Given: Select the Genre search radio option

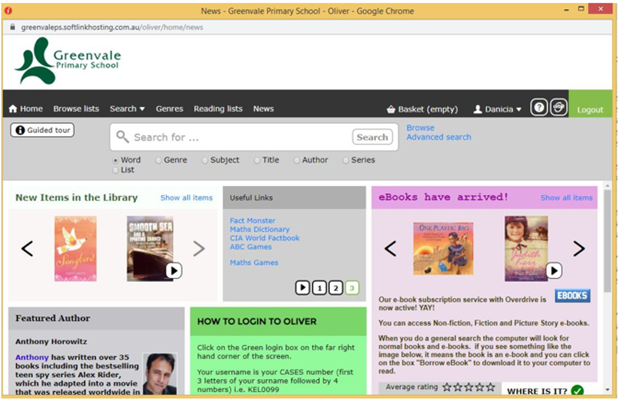Looking at the screenshot, I should pos(159,161).
